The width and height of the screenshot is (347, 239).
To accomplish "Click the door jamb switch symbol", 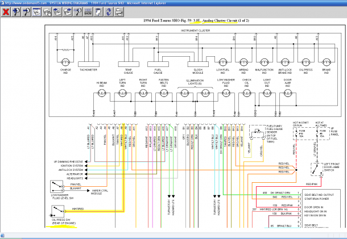I will 317,169.
